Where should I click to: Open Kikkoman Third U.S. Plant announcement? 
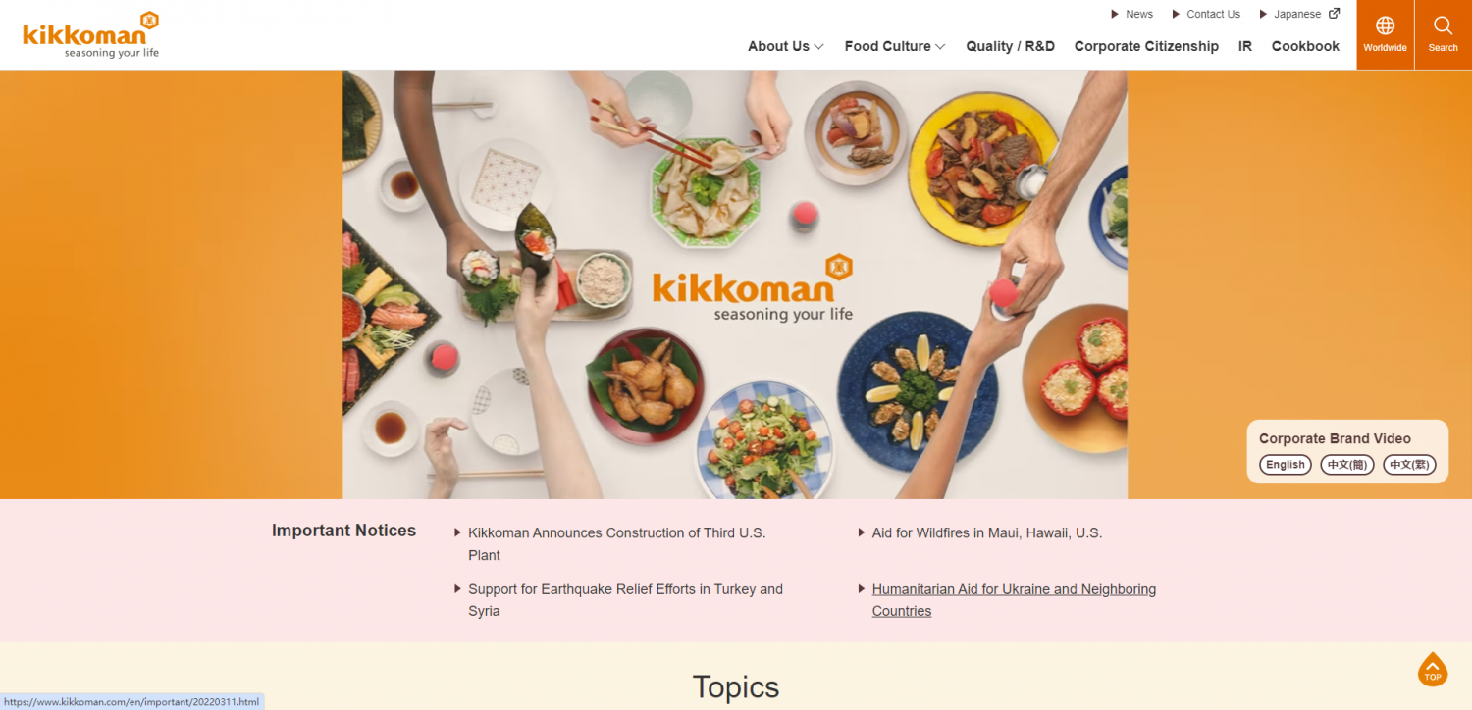pos(616,544)
